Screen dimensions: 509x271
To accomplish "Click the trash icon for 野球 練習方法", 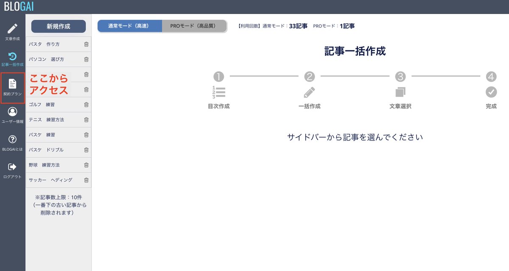I will coord(86,165).
